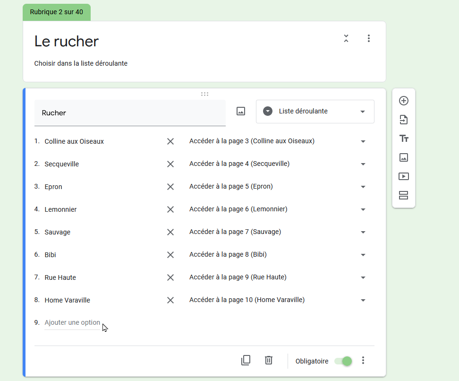Remove the Epron option
Image resolution: width=459 pixels, height=381 pixels.
170,187
